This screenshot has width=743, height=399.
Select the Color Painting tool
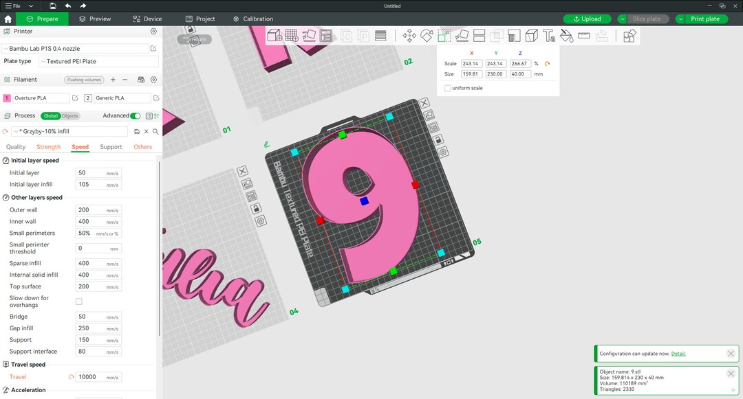pyautogui.click(x=566, y=35)
